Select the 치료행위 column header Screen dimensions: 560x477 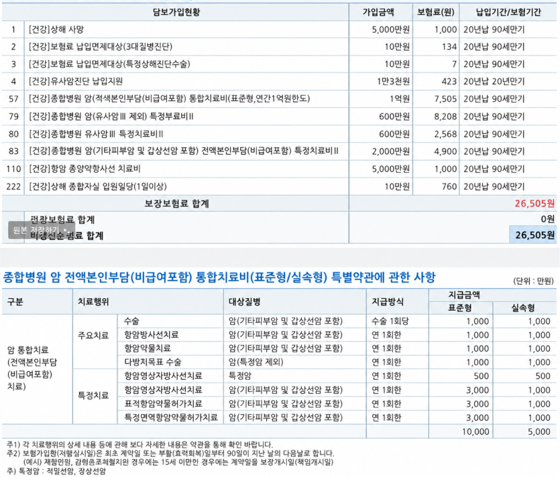[94, 302]
